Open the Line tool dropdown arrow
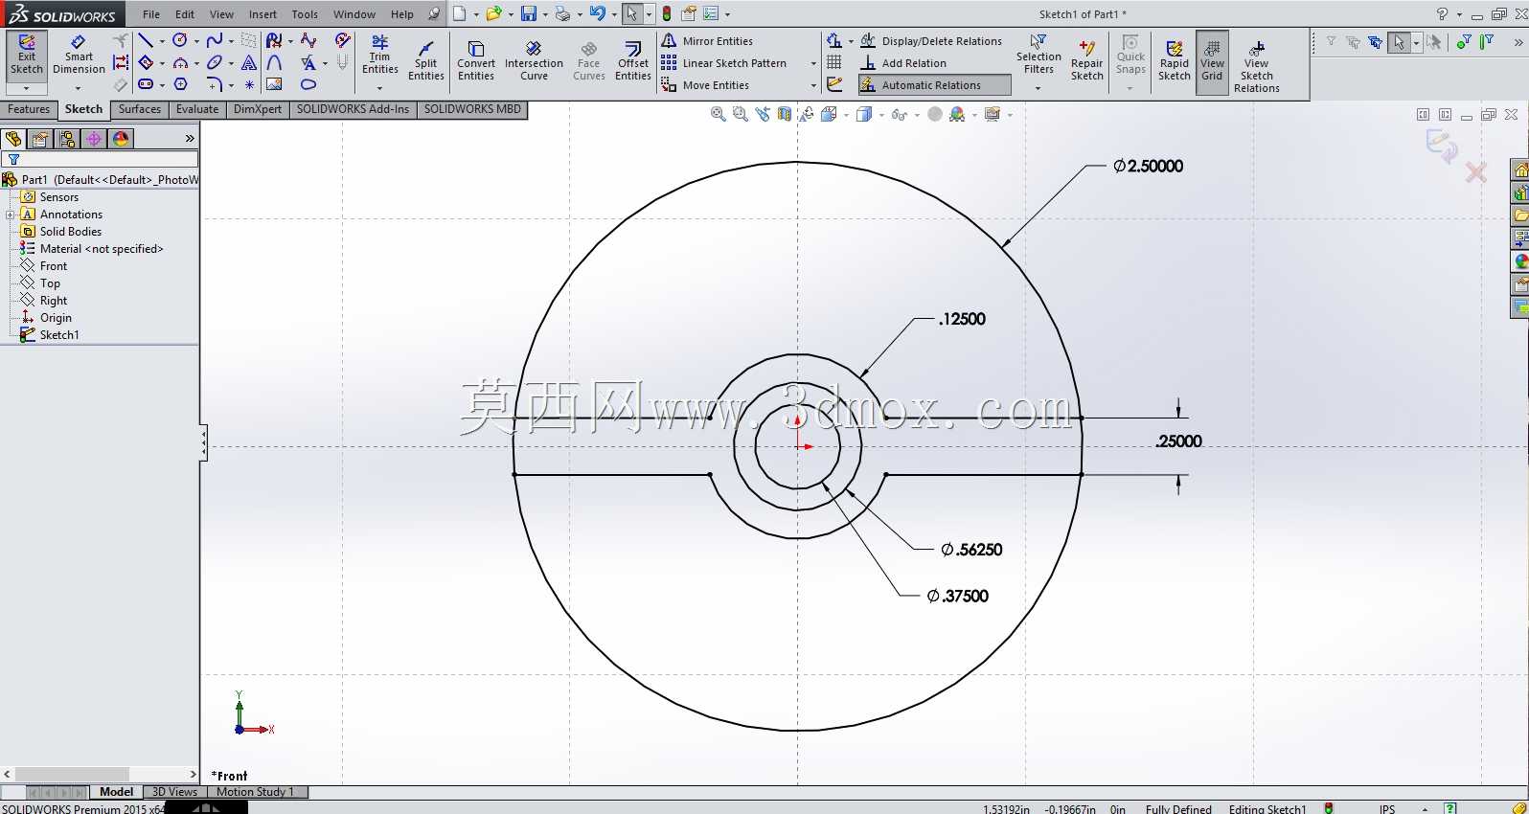The width and height of the screenshot is (1529, 814). click(x=161, y=41)
